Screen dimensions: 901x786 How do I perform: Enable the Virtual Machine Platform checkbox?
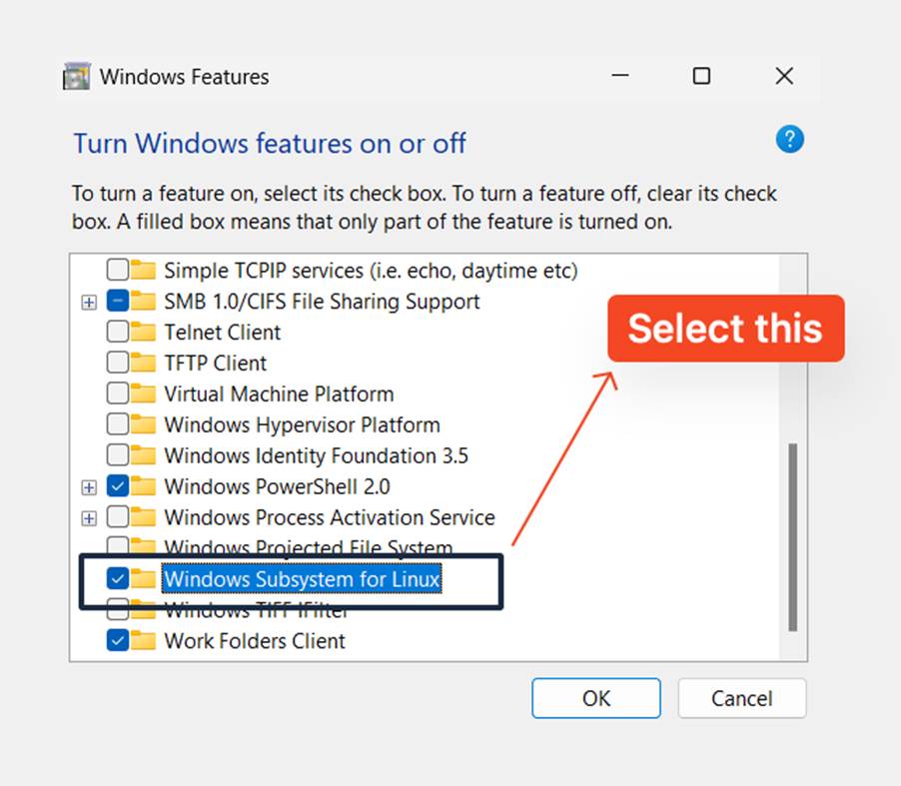click(x=118, y=393)
